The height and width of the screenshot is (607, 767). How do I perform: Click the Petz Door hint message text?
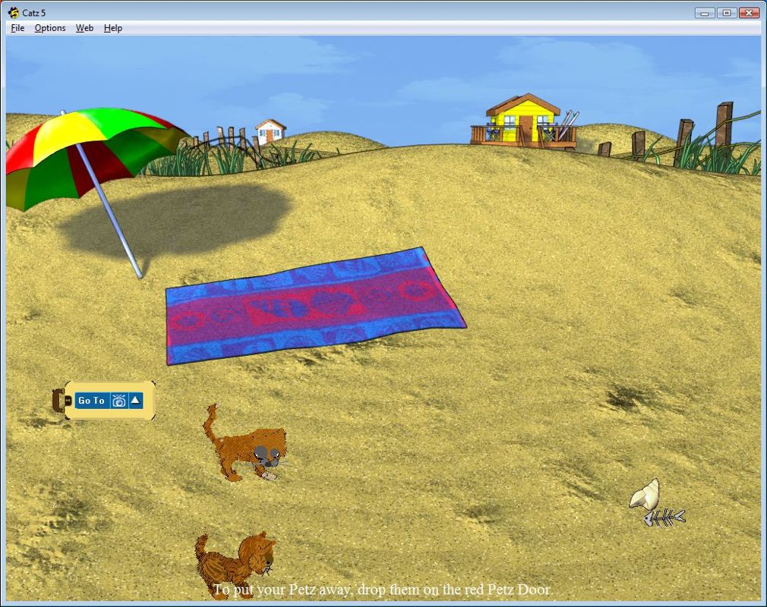383,590
